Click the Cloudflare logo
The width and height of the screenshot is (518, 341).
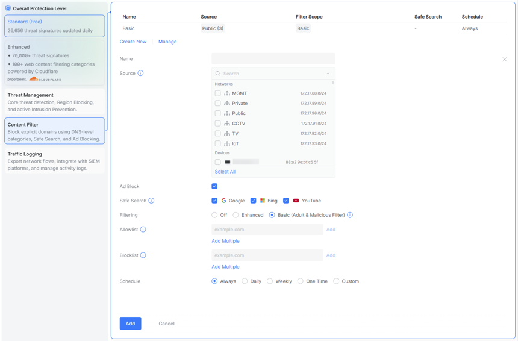click(45, 79)
